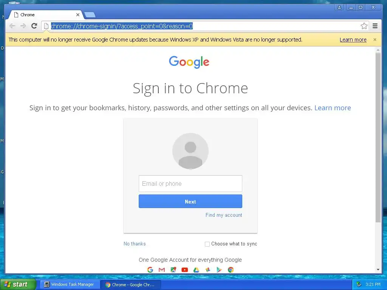Open a new tab button

90,15
